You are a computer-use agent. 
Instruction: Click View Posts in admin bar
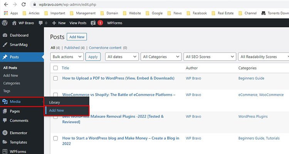(x=78, y=23)
